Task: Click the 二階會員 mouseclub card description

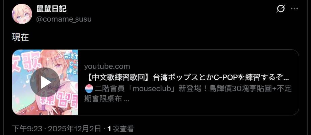Action: pos(188,93)
